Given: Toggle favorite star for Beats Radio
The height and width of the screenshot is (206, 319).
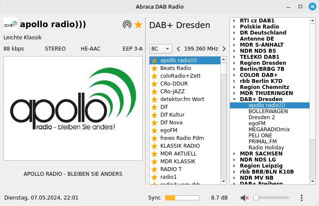Looking at the screenshot, I should (x=154, y=68).
